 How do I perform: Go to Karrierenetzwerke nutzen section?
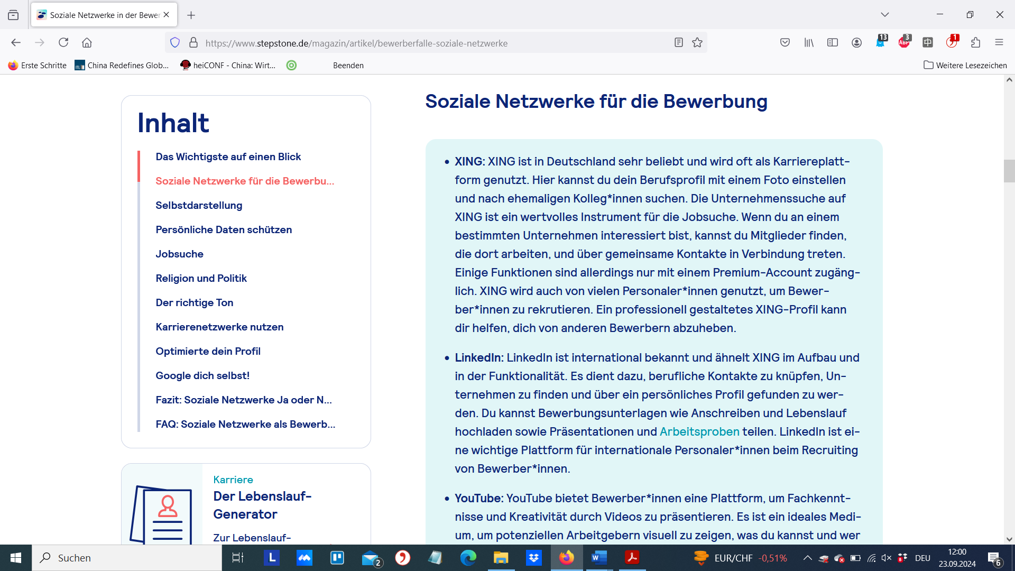coord(219,327)
